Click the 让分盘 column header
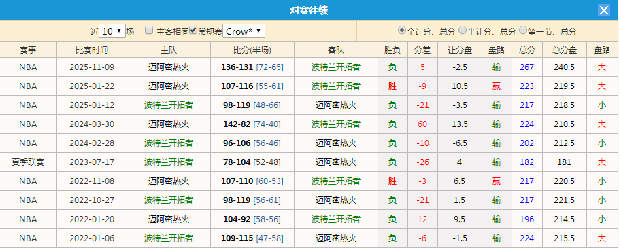 [x=460, y=50]
